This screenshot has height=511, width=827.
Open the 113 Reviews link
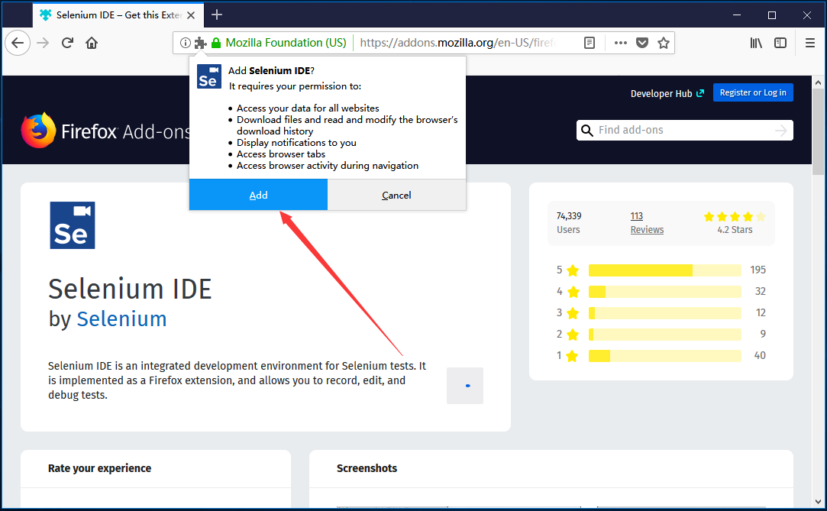point(647,222)
